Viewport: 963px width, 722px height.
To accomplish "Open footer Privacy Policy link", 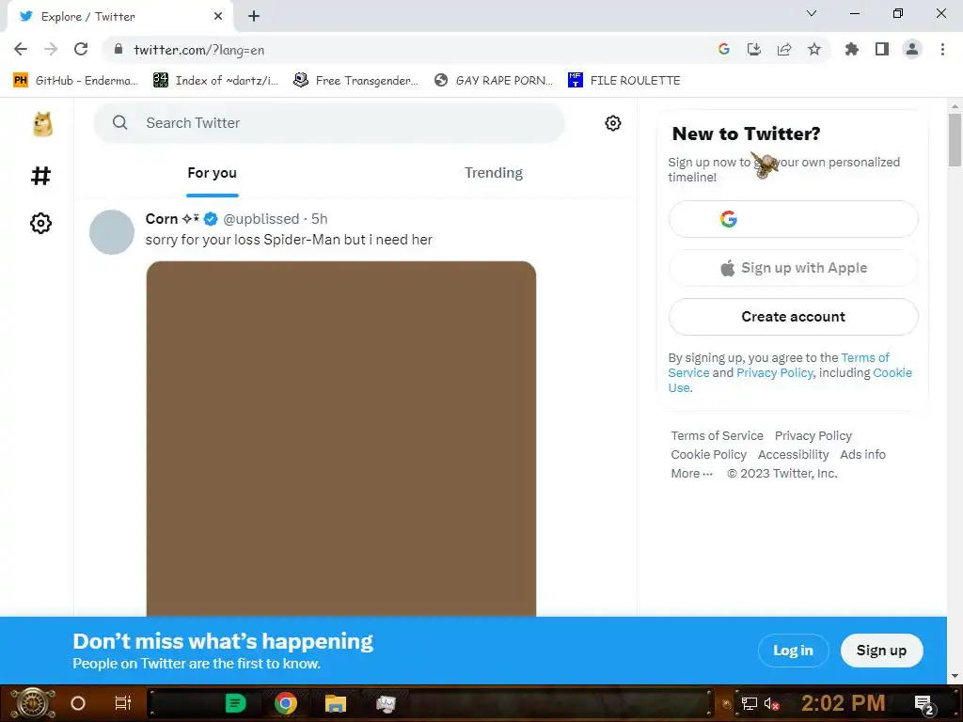I will tap(813, 436).
